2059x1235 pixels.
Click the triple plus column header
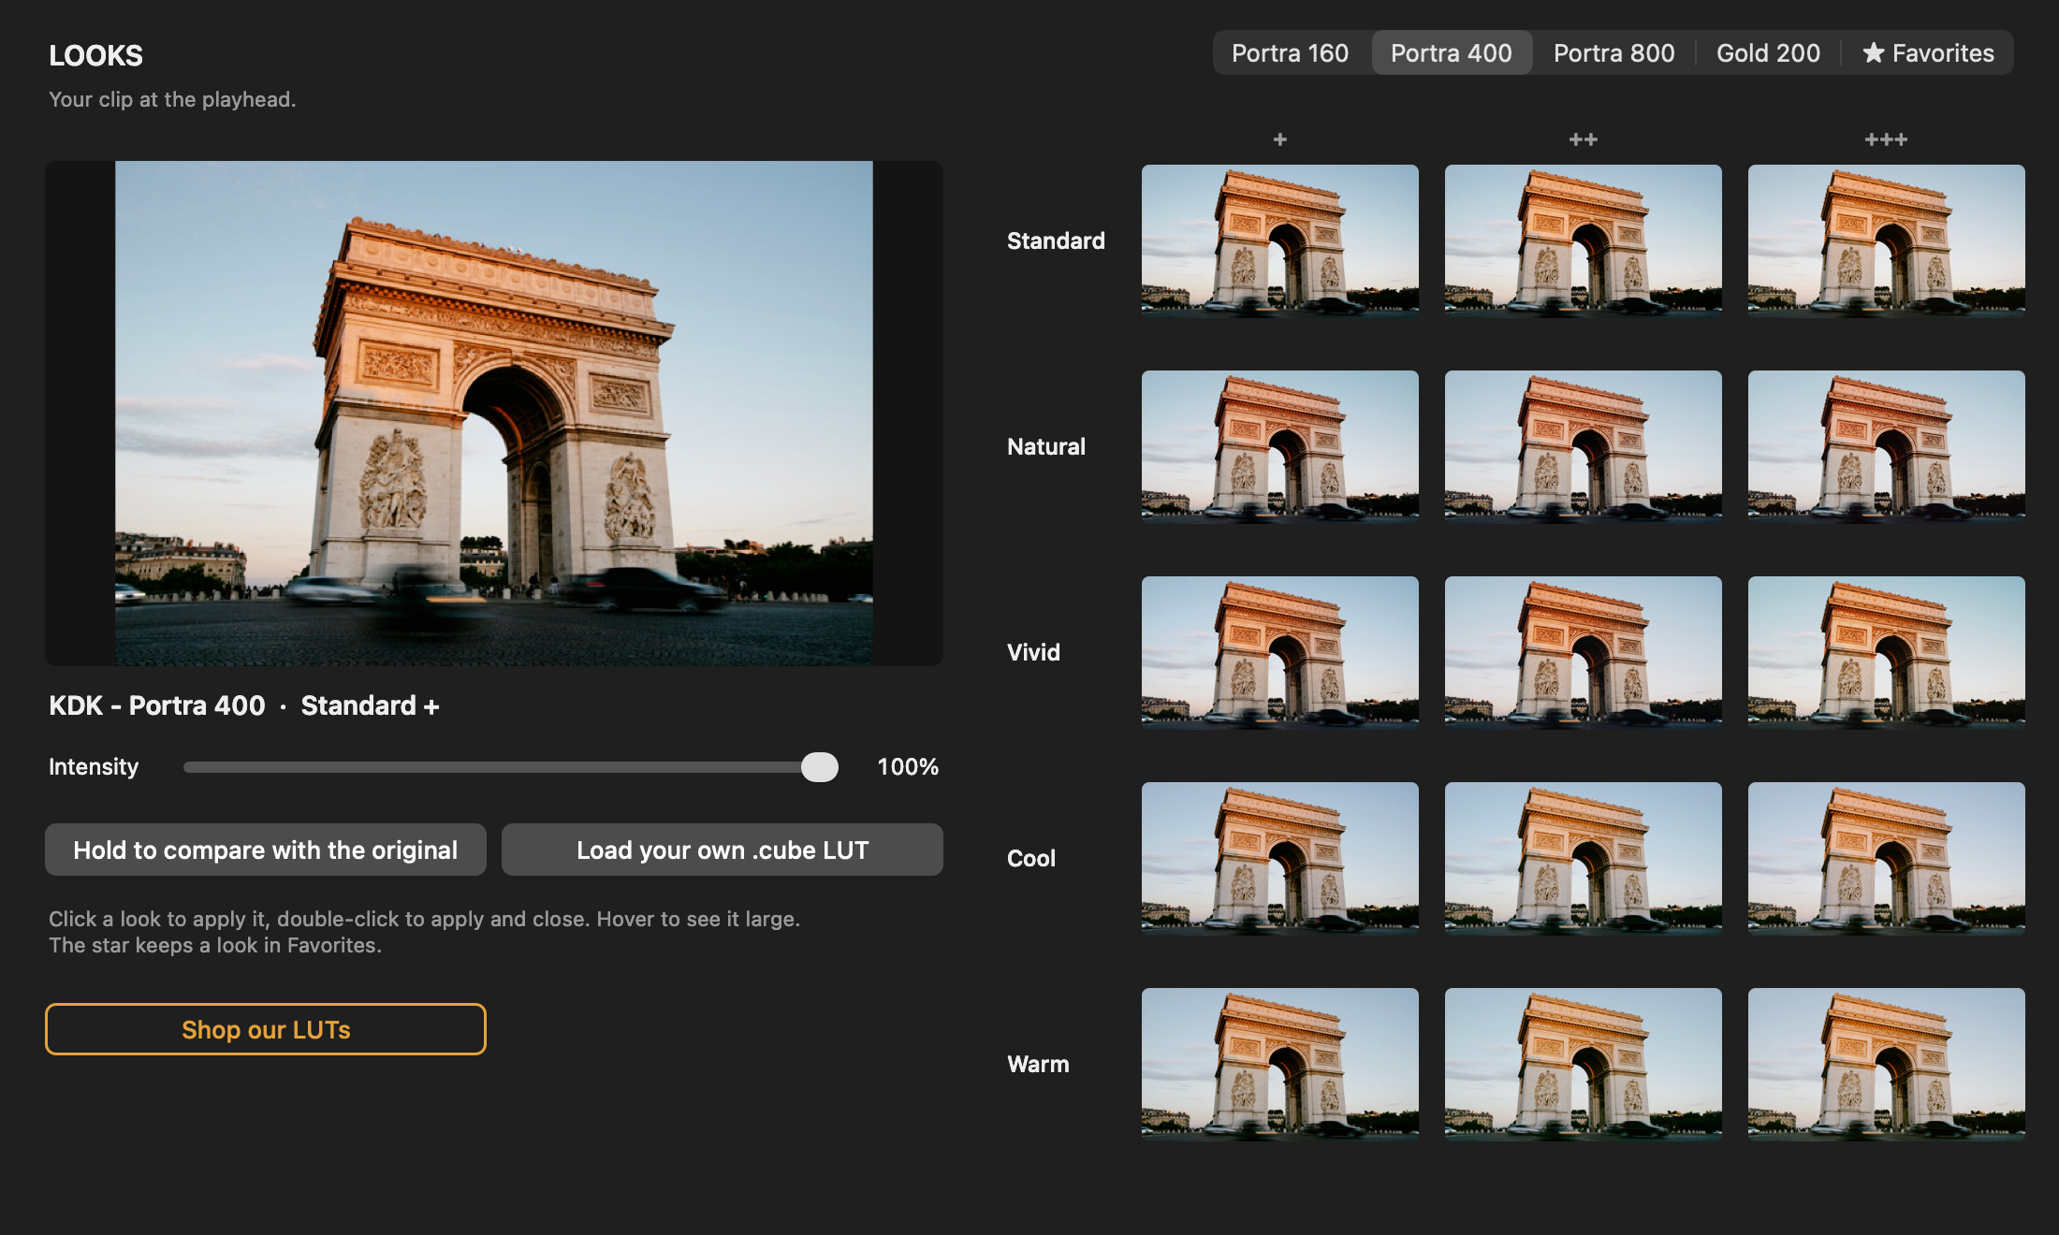coord(1887,139)
